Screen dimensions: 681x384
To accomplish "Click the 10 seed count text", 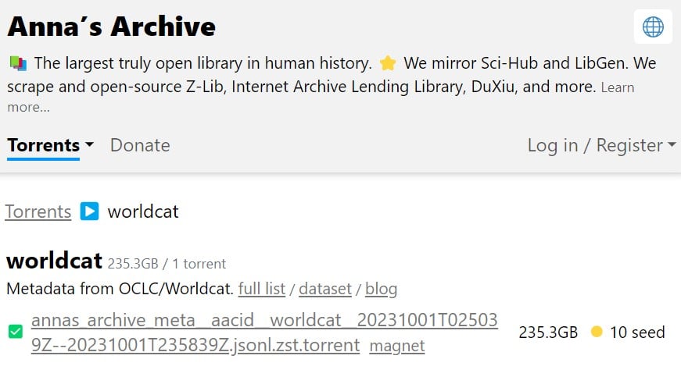I will coord(637,332).
